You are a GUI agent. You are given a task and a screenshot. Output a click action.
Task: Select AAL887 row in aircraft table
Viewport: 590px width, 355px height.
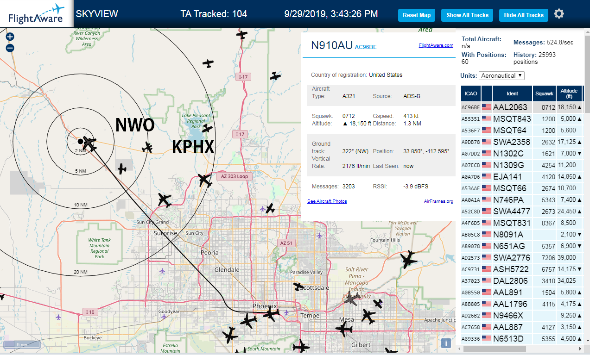[521, 327]
